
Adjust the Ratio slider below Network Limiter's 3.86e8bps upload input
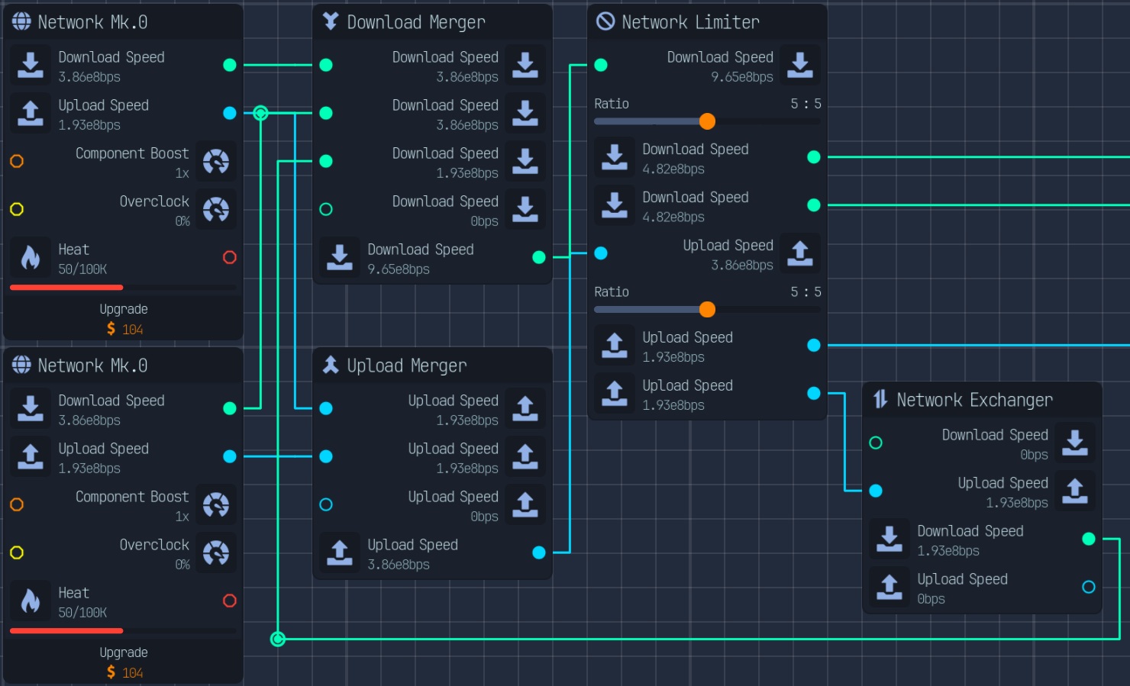tap(707, 310)
